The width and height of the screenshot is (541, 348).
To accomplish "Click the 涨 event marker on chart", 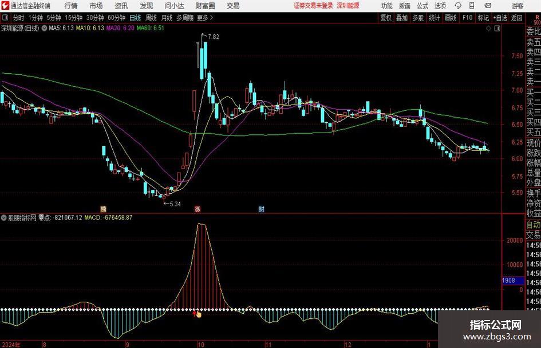I will (198, 209).
